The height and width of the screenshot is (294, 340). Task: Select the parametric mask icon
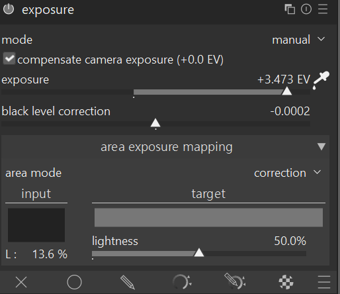(182, 281)
